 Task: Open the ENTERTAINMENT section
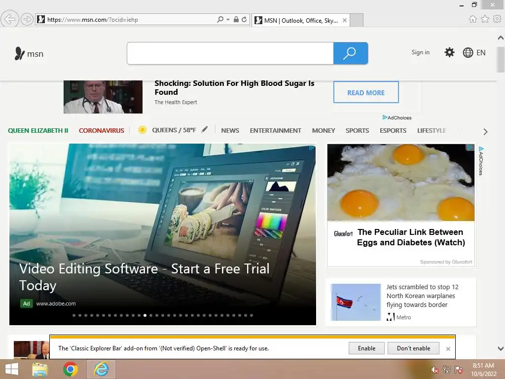pos(275,130)
